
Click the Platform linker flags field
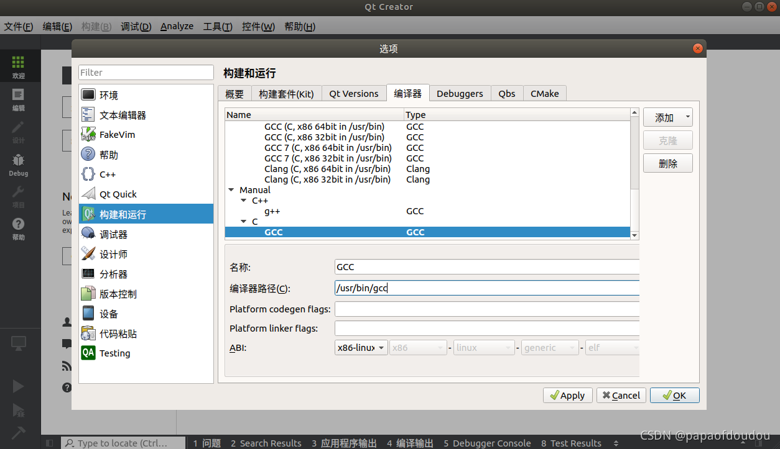click(487, 328)
